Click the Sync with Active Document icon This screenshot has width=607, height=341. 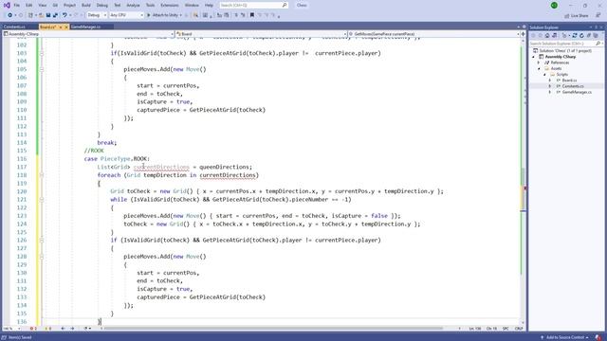tap(575, 36)
